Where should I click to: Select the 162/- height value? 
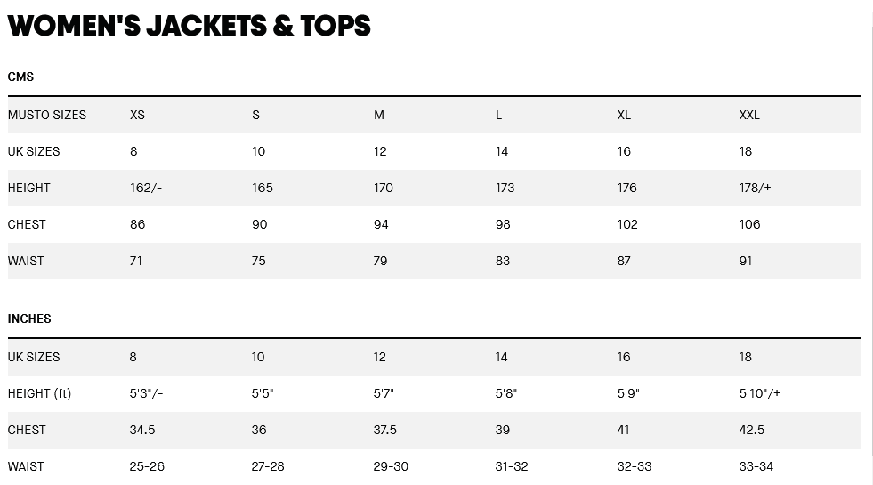(x=146, y=188)
